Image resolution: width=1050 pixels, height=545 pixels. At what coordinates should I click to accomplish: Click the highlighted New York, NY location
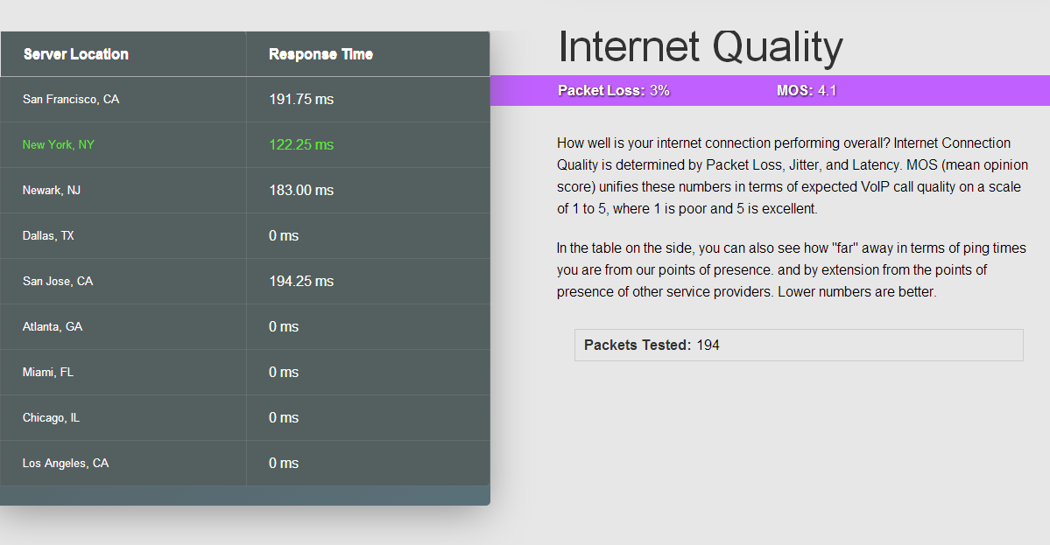59,144
